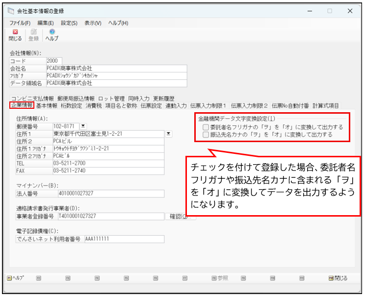Open the ヘルプ(H) menu

tap(118, 23)
